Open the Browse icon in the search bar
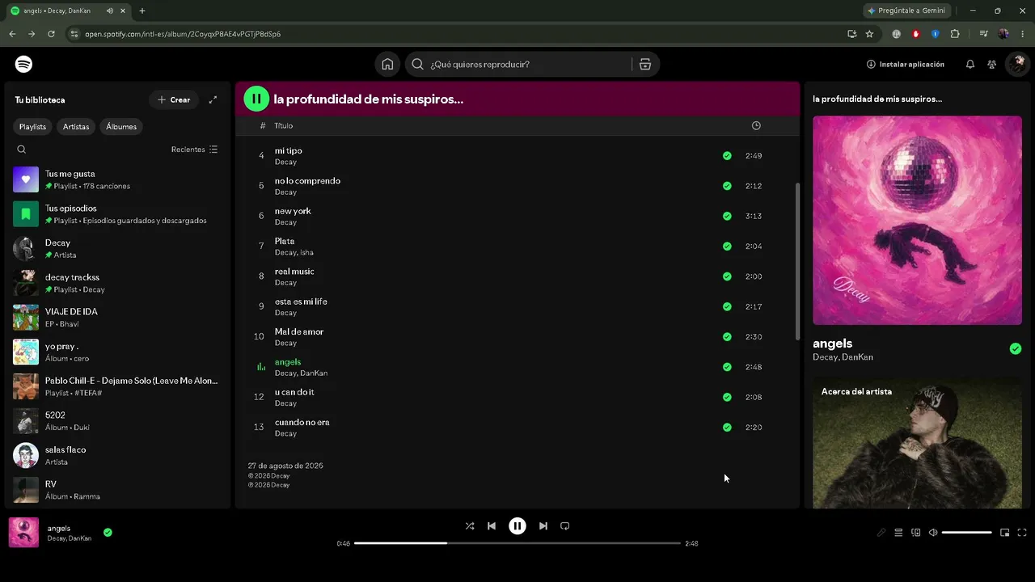 point(645,65)
